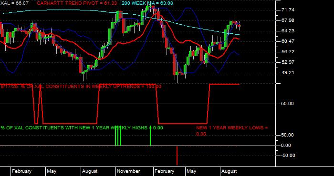Click the November date label
The height and width of the screenshot is (176, 334).
[128, 171]
